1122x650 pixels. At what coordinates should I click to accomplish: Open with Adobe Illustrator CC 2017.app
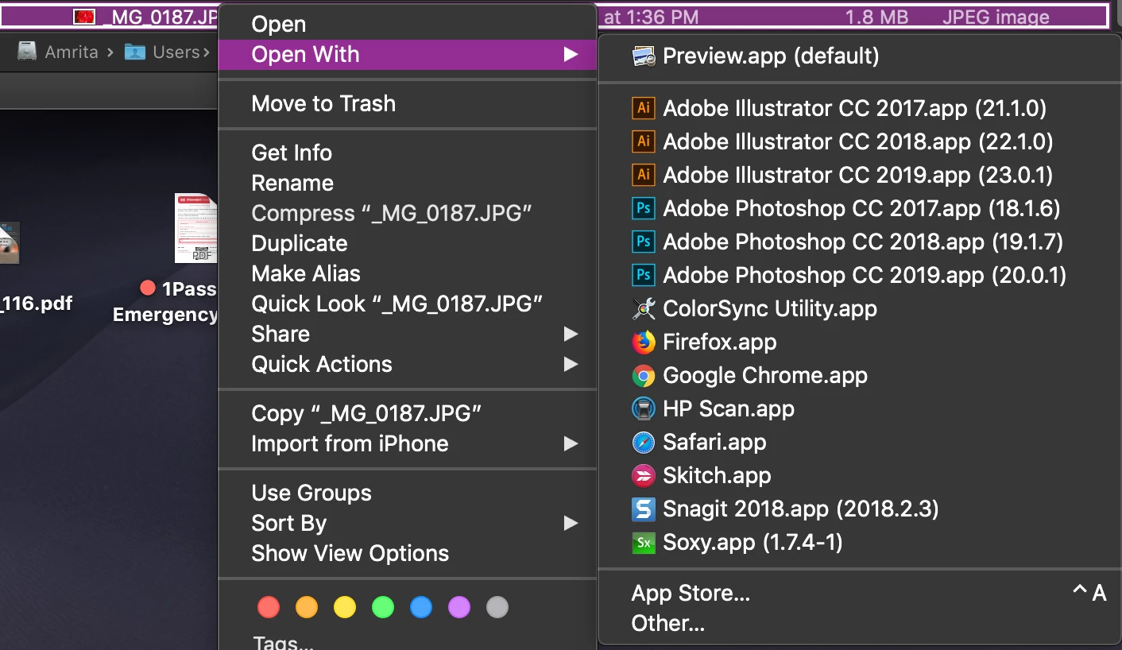tap(861, 108)
